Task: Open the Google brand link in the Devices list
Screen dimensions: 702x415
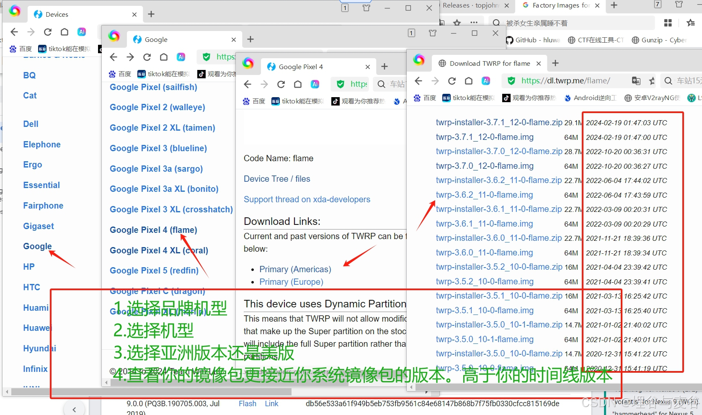Action: pyautogui.click(x=37, y=246)
